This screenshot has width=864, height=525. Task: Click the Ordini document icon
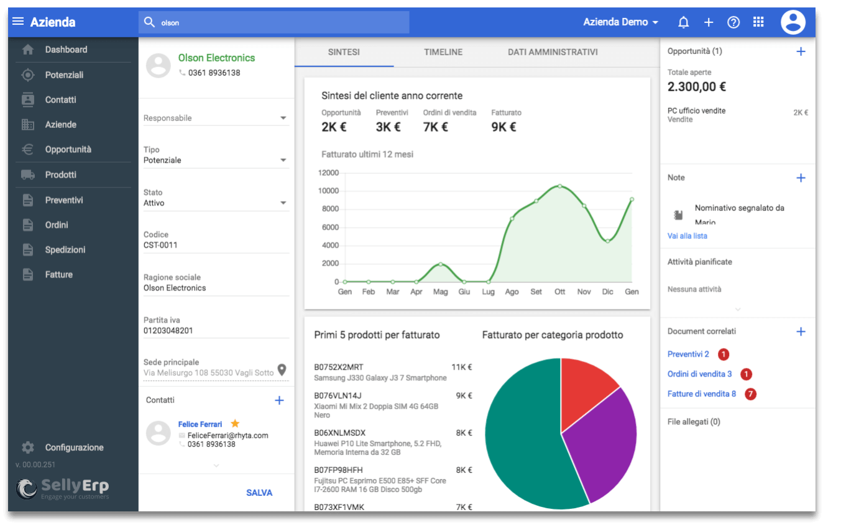(28, 225)
